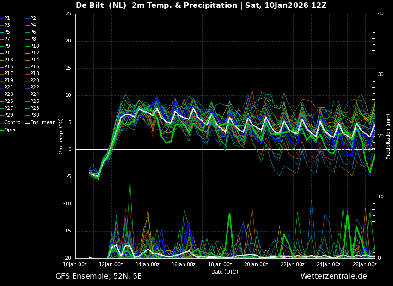Select the Oper legend entry
The width and height of the screenshot is (393, 286).
(10, 130)
